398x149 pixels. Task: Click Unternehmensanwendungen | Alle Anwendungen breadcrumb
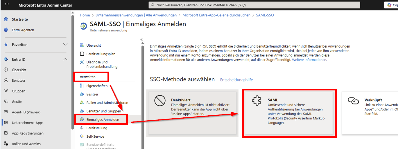[136, 15]
